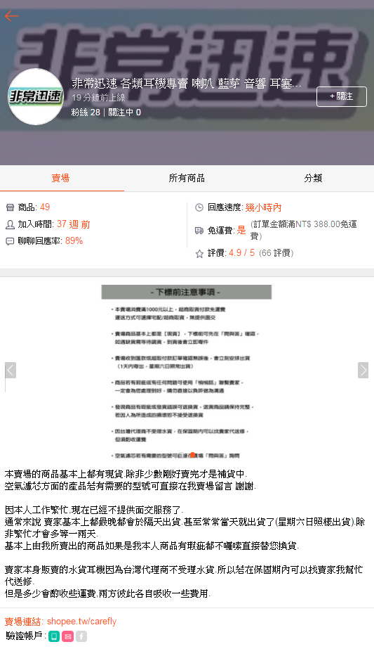Click the 幾小時內 response speed value

coord(263,207)
